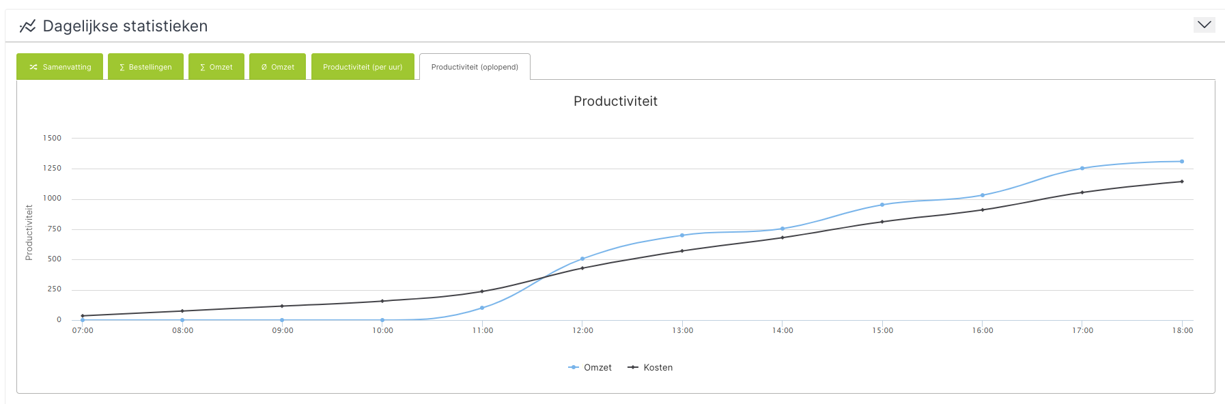
Task: Click the average symbol icon on Omzet tab
Action: coord(264,67)
